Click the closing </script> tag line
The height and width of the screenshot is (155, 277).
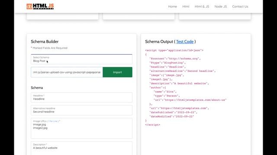coord(153,125)
